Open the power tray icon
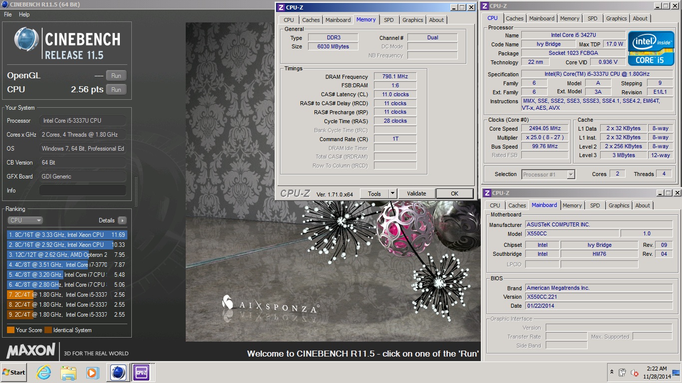The image size is (682, 383). click(x=623, y=373)
